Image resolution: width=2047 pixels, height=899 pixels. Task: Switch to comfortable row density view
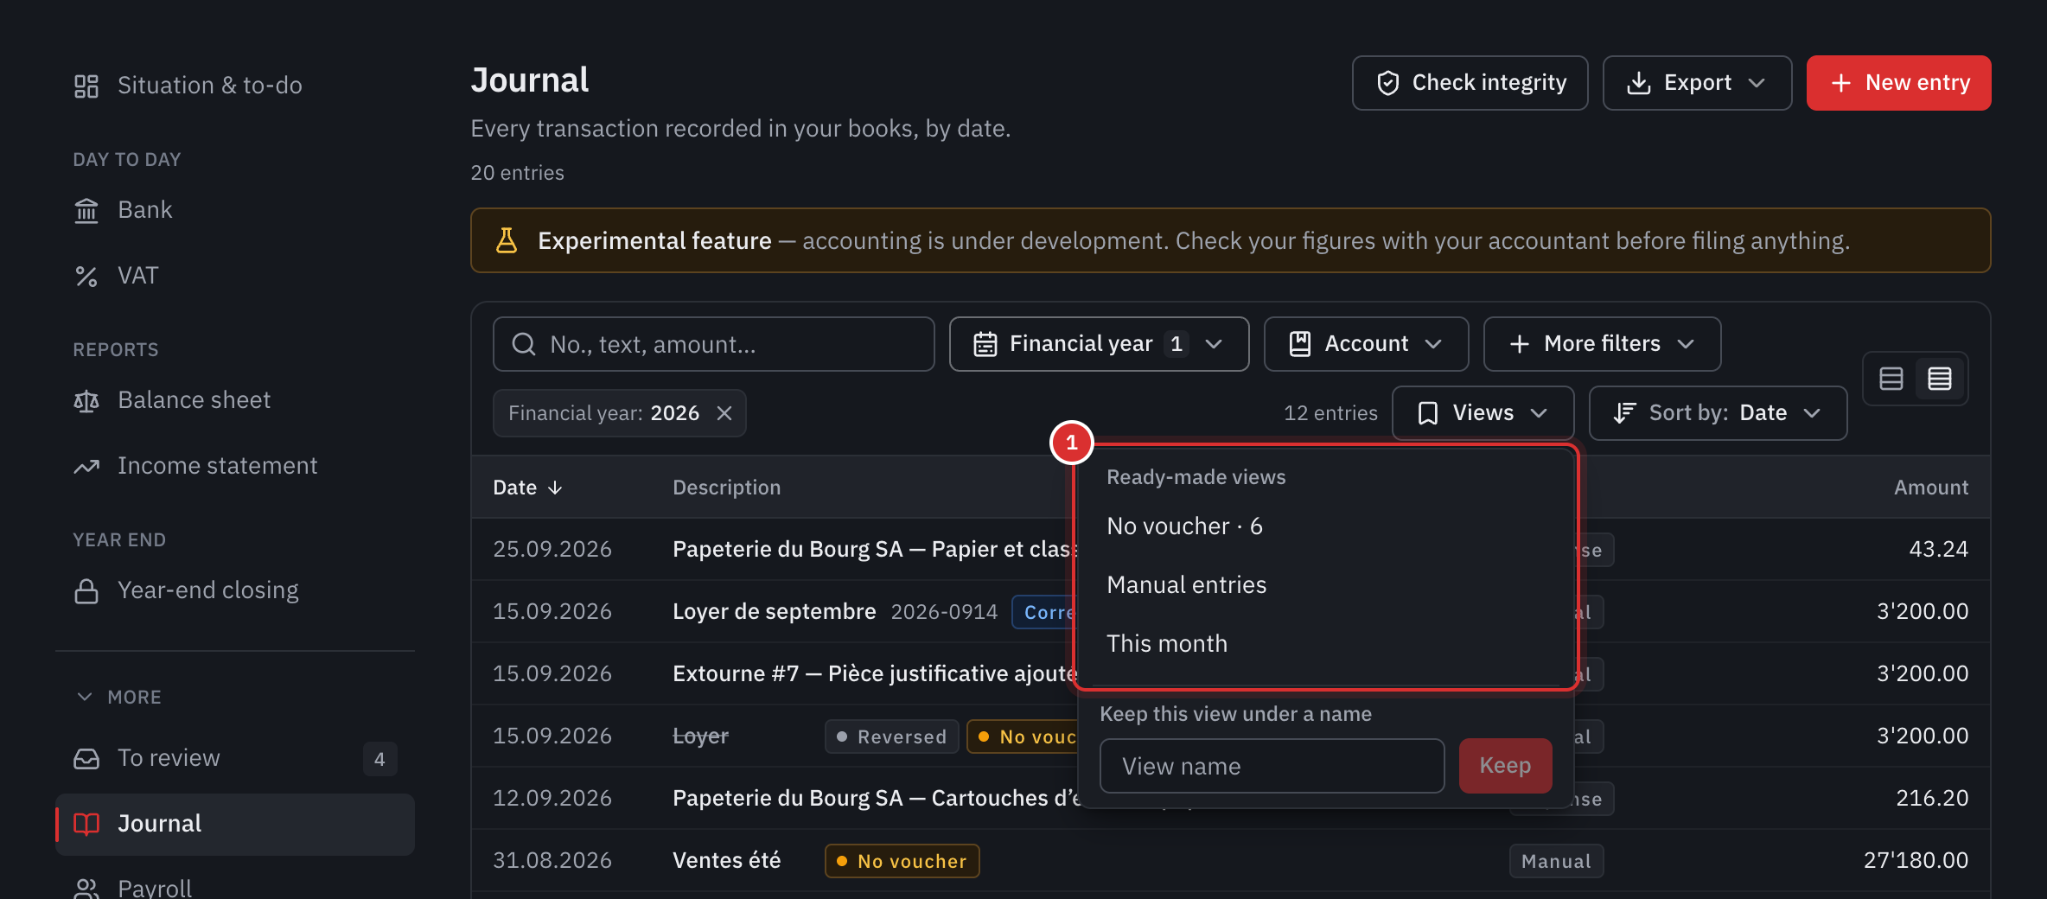click(1891, 379)
